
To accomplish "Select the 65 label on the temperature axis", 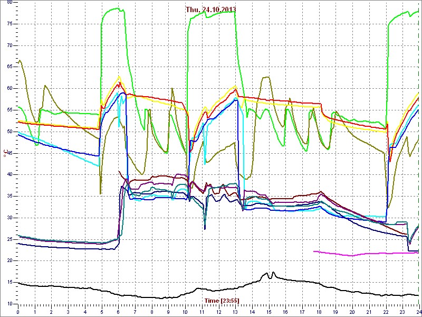I will [x=9, y=67].
